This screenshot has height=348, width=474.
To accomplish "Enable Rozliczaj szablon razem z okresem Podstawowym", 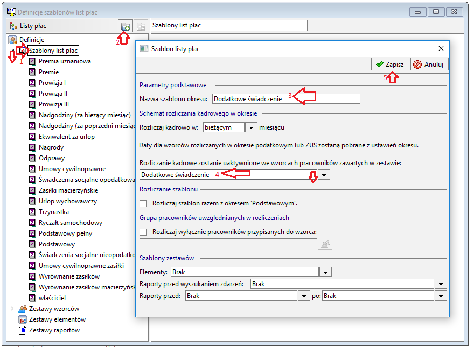I will click(x=143, y=203).
